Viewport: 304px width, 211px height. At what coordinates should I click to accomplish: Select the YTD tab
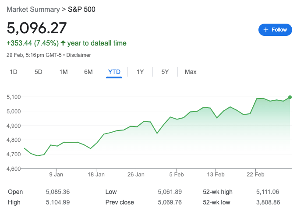(114, 72)
